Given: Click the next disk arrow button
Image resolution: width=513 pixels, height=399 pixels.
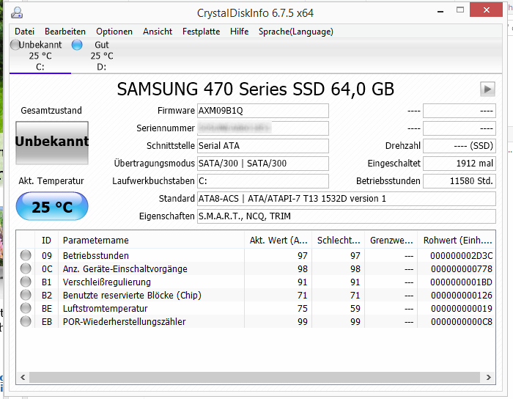Looking at the screenshot, I should coord(487,89).
